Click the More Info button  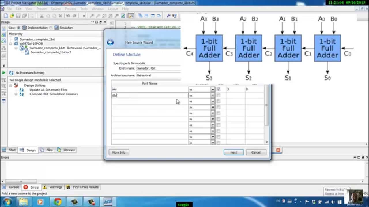tap(119, 152)
